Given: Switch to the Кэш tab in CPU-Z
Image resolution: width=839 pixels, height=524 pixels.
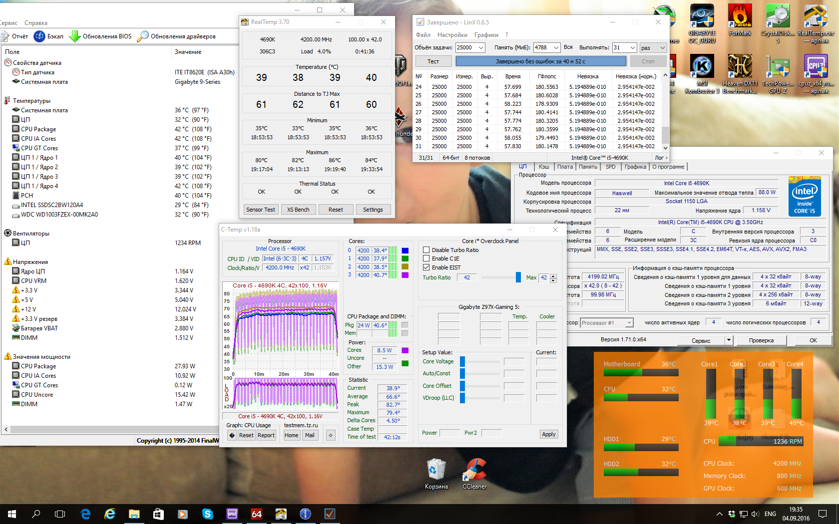Looking at the screenshot, I should 544,167.
